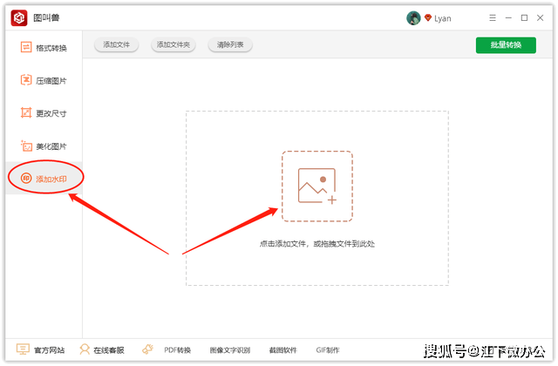Open the 官方网站 link
This screenshot has width=558, height=366.
click(41, 350)
